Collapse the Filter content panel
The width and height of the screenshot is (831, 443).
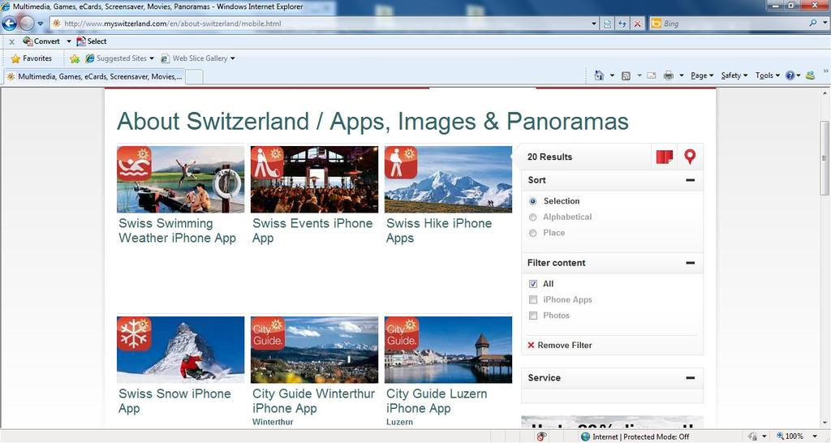pos(690,263)
